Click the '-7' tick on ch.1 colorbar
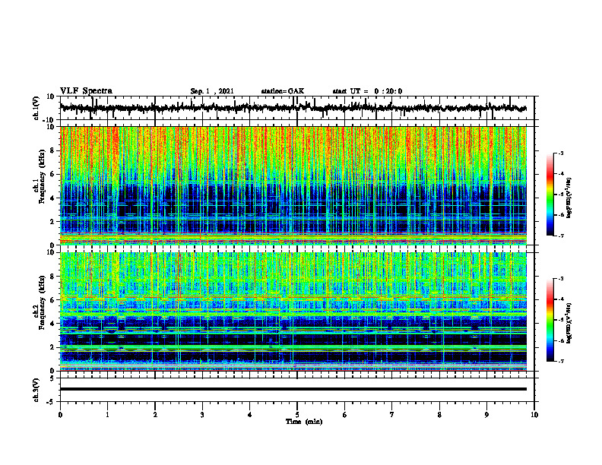Screen dimensions: 602x465 click(x=561, y=236)
